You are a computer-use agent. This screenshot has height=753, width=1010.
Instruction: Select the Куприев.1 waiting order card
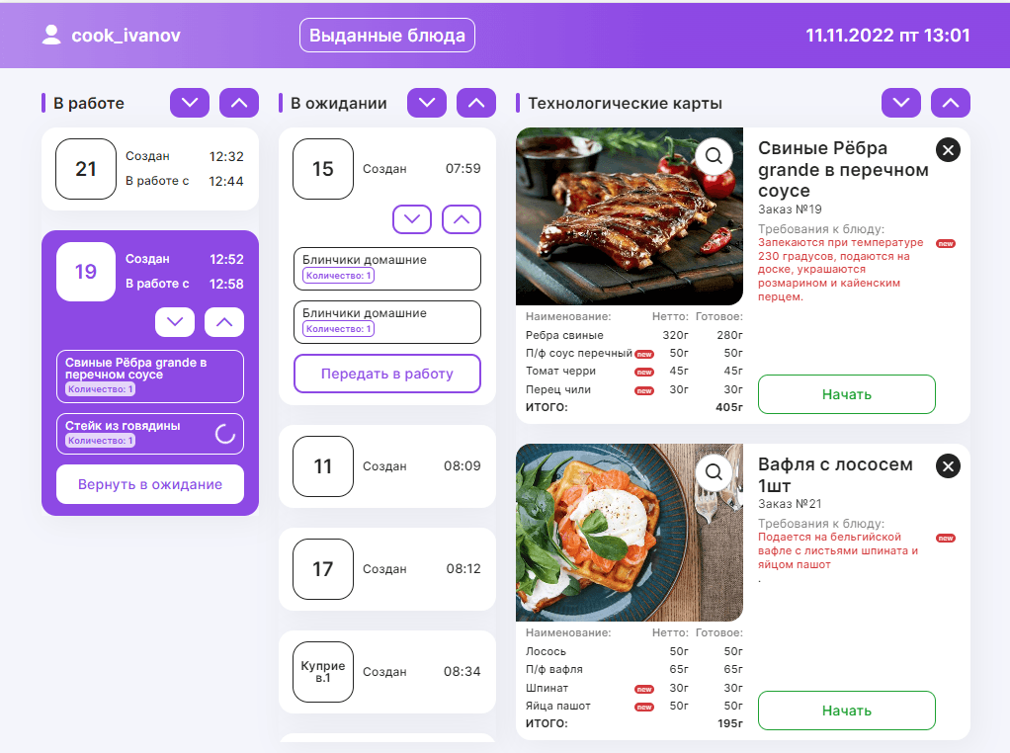pyautogui.click(x=387, y=672)
